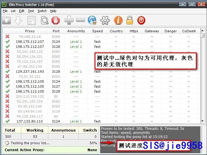Screen dimensions: 207x155
Task: Click the 'Test items: speed, anonymity' log line
Action: pyautogui.click(x=125, y=132)
